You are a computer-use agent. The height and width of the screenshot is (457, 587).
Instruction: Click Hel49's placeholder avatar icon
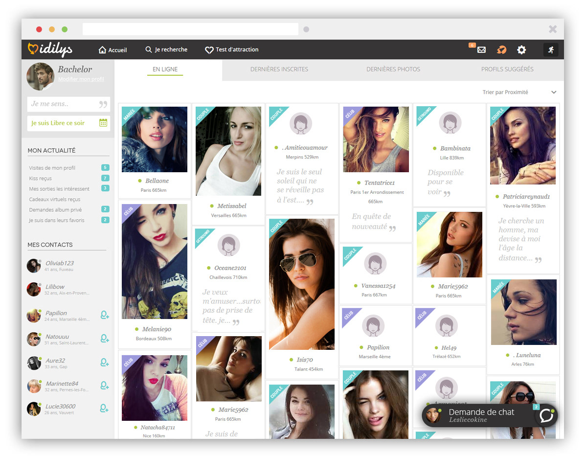[447, 326]
